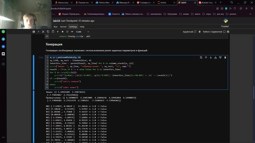Open Яндекс.Переводчик bookmark
255x143 pixels.
point(69,14)
